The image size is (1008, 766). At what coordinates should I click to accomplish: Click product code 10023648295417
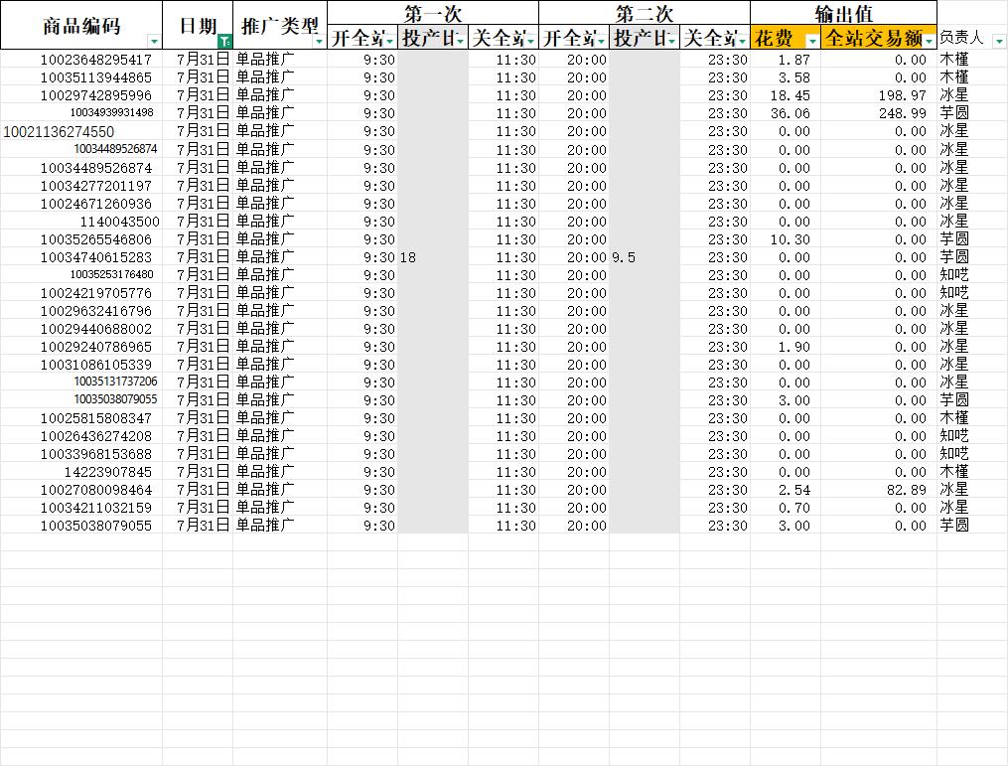point(95,60)
